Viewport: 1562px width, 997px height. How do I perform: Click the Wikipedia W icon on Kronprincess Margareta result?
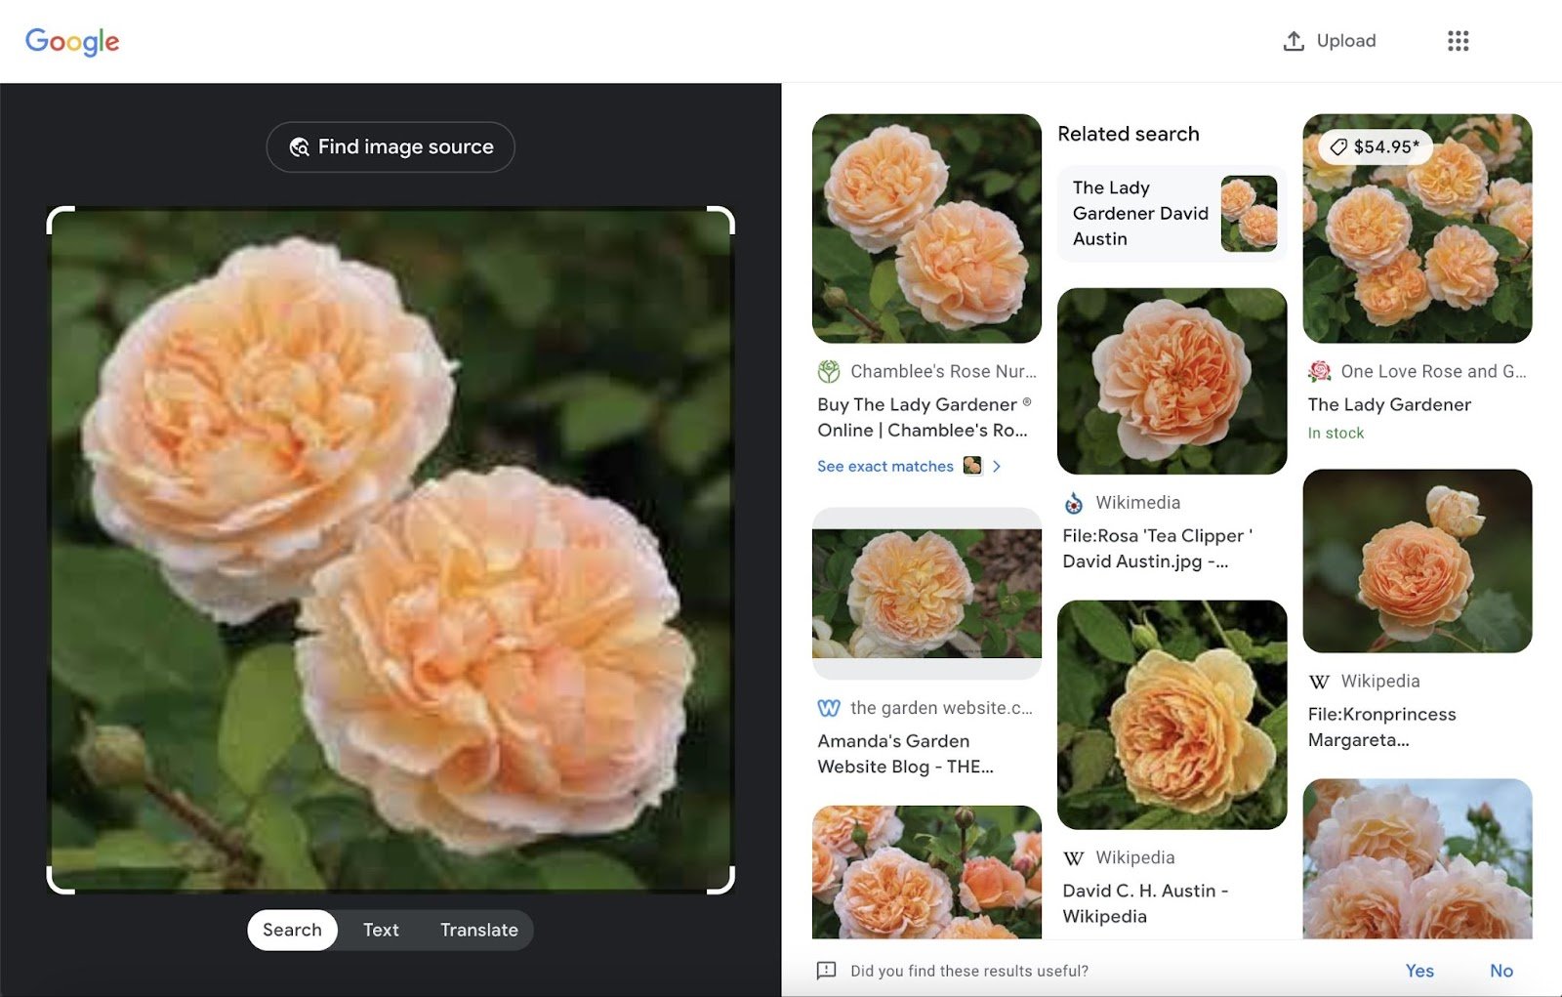(x=1319, y=681)
